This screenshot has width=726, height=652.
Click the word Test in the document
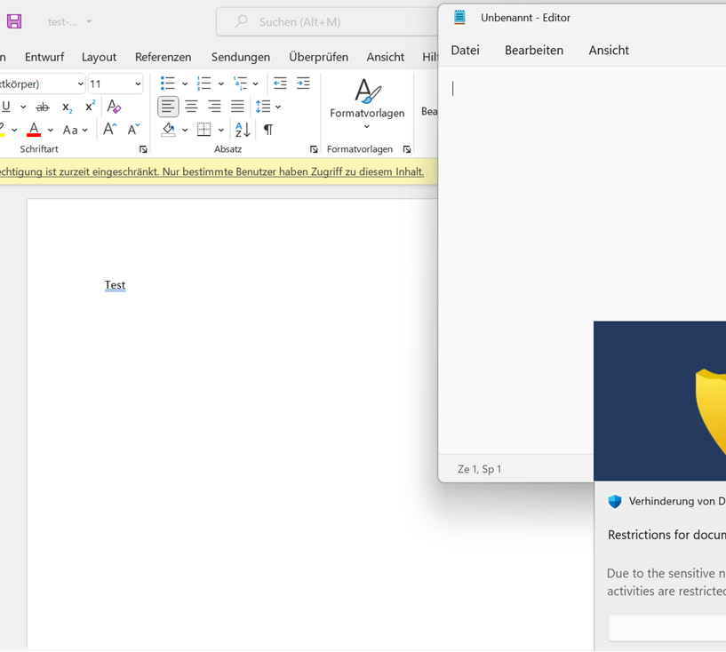[x=115, y=285]
